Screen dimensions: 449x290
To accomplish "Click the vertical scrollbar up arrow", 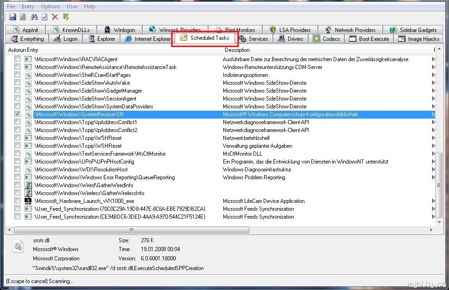I will click(x=439, y=50).
